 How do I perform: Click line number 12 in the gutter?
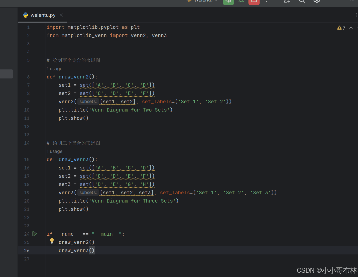click(x=27, y=126)
